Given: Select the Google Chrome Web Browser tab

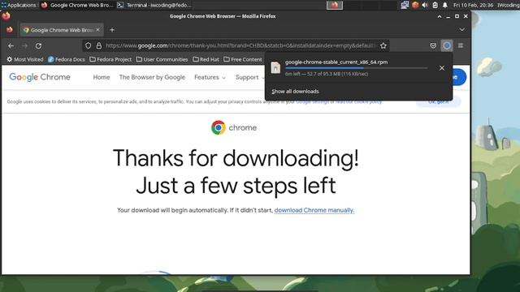Looking at the screenshot, I should (62, 30).
